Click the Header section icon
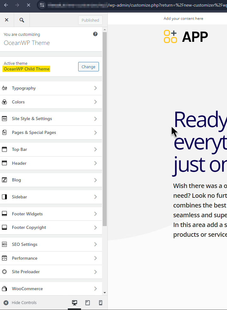The width and height of the screenshot is (227, 310). pos(4,163)
